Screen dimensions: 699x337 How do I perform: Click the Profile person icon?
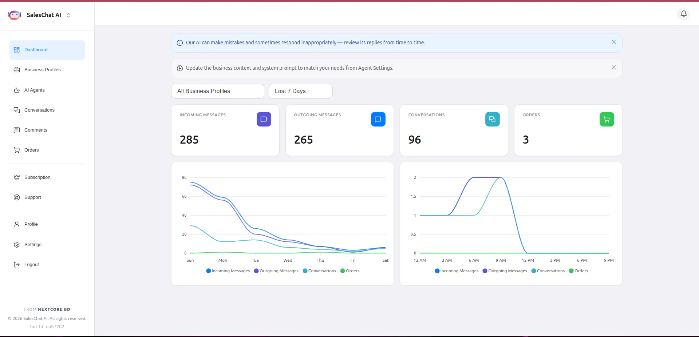point(17,224)
